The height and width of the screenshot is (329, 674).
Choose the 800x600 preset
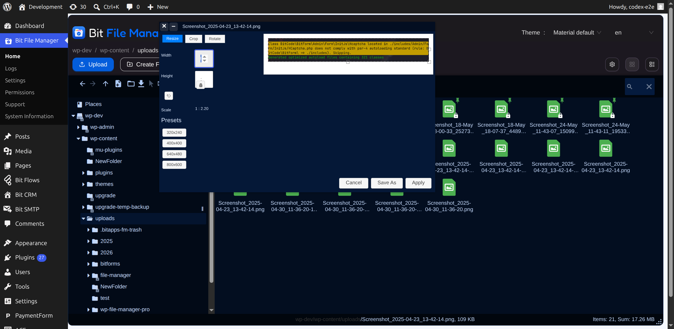[174, 165]
